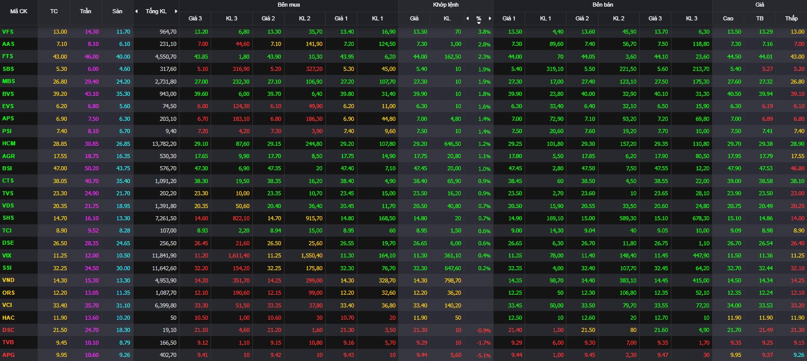Click the Trần ceiling price header
Viewport: 807px width, 361px height.
pyautogui.click(x=86, y=11)
